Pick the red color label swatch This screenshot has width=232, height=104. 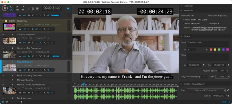point(211,49)
